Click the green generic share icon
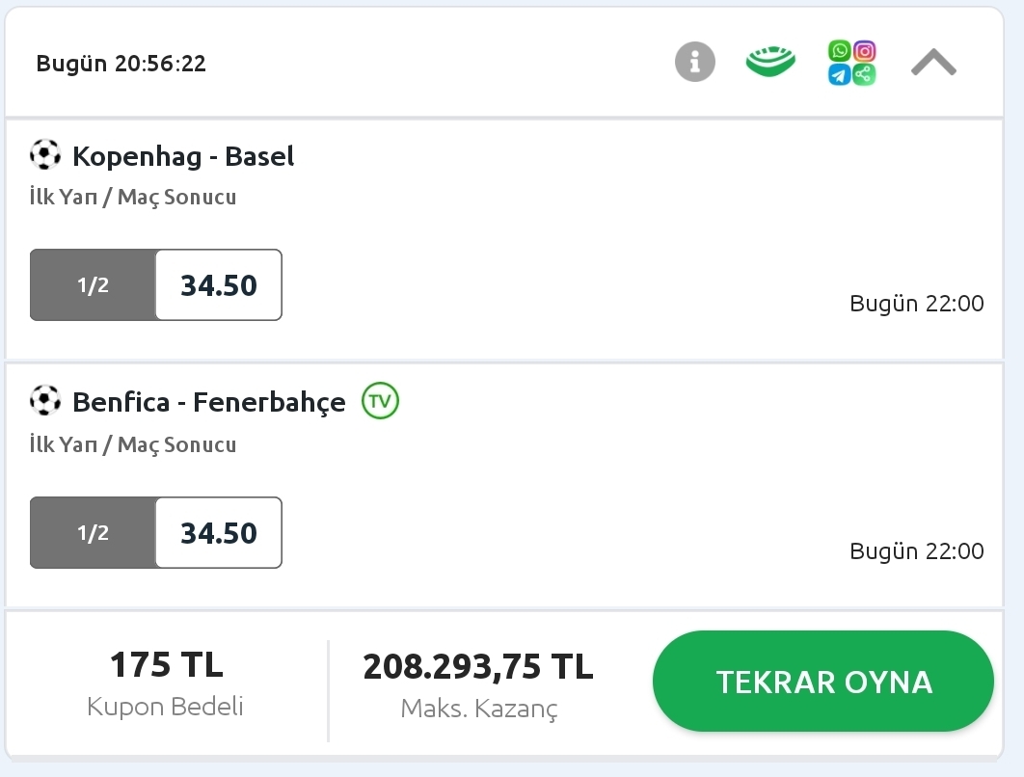 click(864, 74)
